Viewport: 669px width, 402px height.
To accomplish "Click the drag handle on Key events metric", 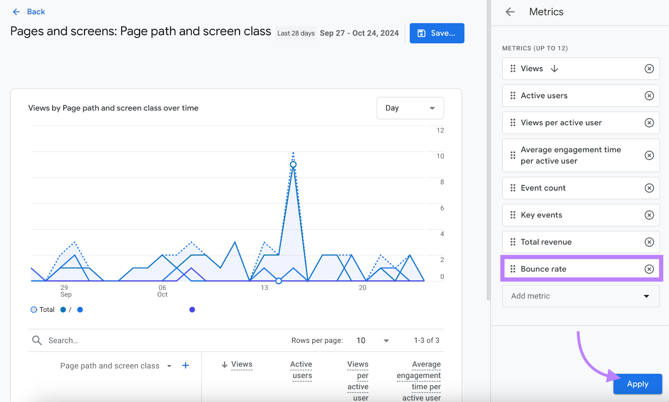I will (x=513, y=215).
